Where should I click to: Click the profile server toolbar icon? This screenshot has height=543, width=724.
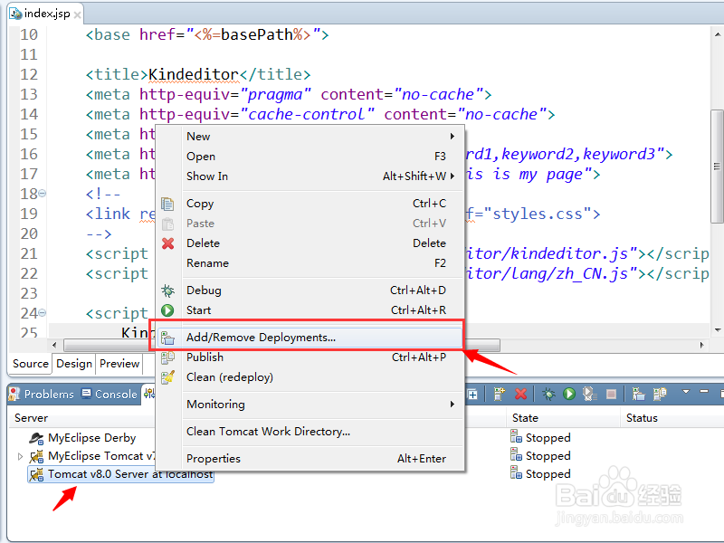[x=589, y=394]
